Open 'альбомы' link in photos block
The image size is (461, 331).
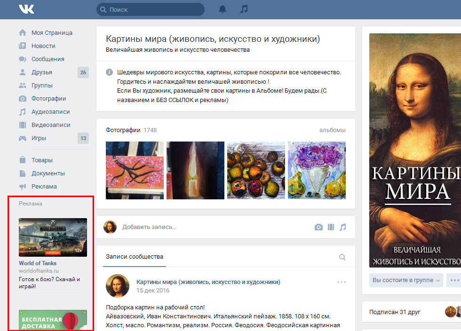(332, 130)
